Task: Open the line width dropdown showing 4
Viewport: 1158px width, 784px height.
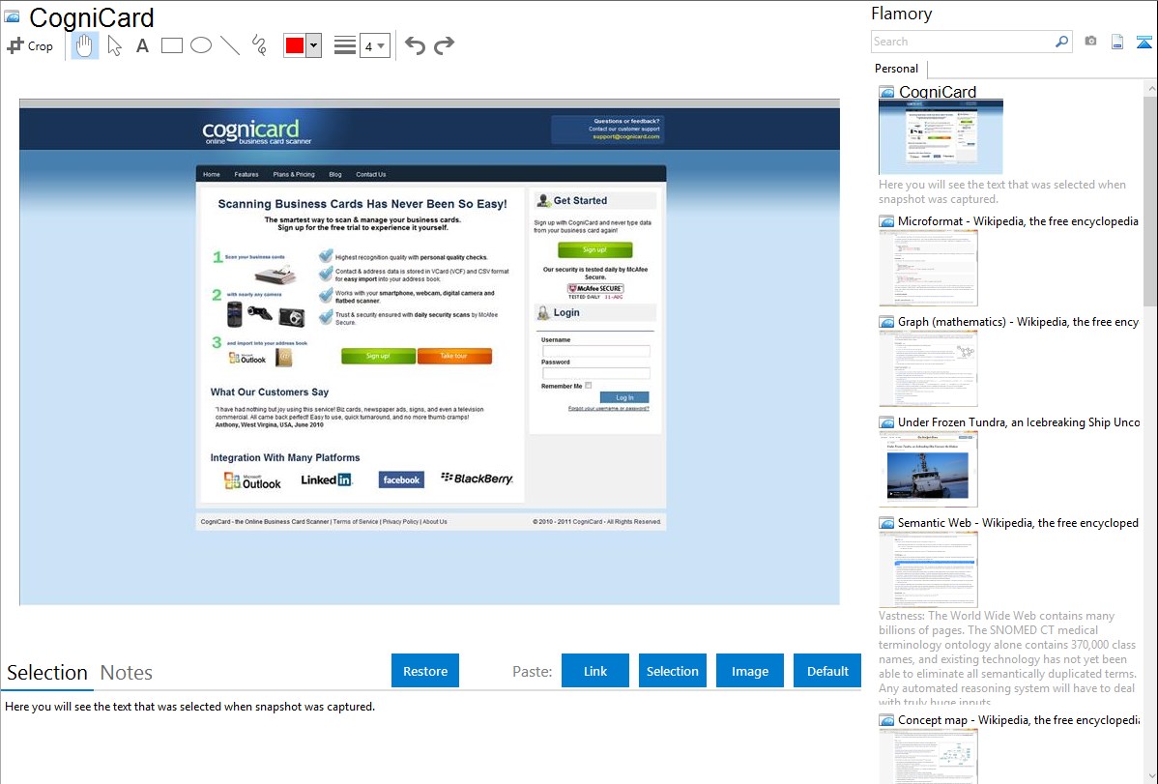Action: 375,45
